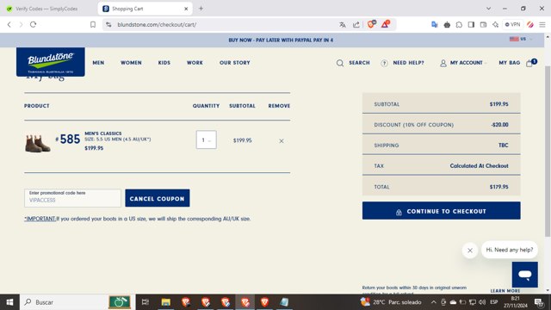Open Brave Shields lion icon
551x310 pixels.
coord(371,24)
